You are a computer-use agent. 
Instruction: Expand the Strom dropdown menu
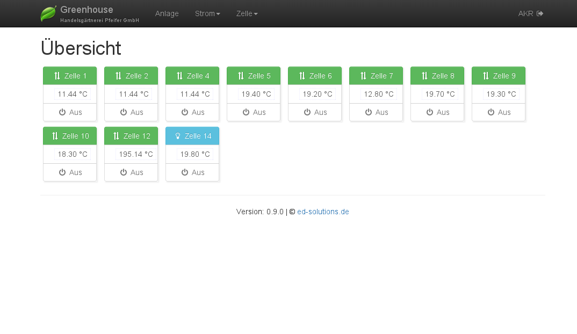click(x=207, y=13)
